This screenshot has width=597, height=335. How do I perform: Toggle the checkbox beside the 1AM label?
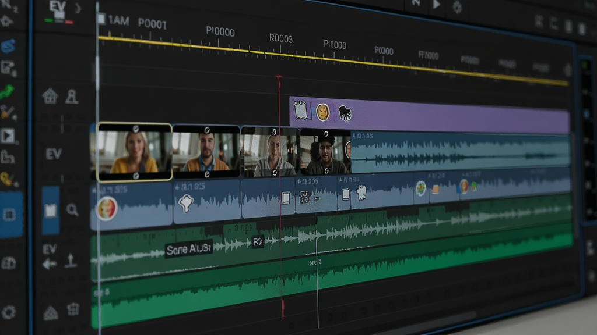(101, 19)
